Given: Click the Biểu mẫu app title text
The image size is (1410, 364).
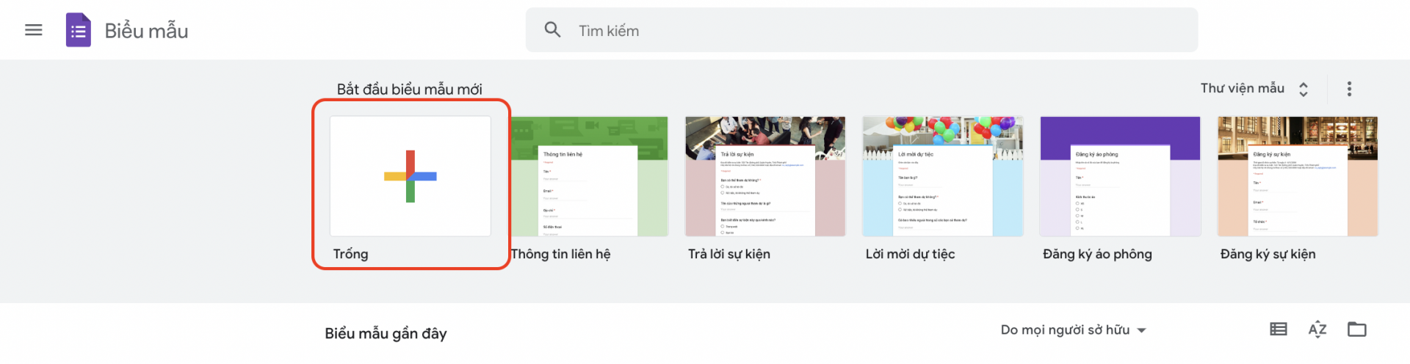Looking at the screenshot, I should coord(146,31).
